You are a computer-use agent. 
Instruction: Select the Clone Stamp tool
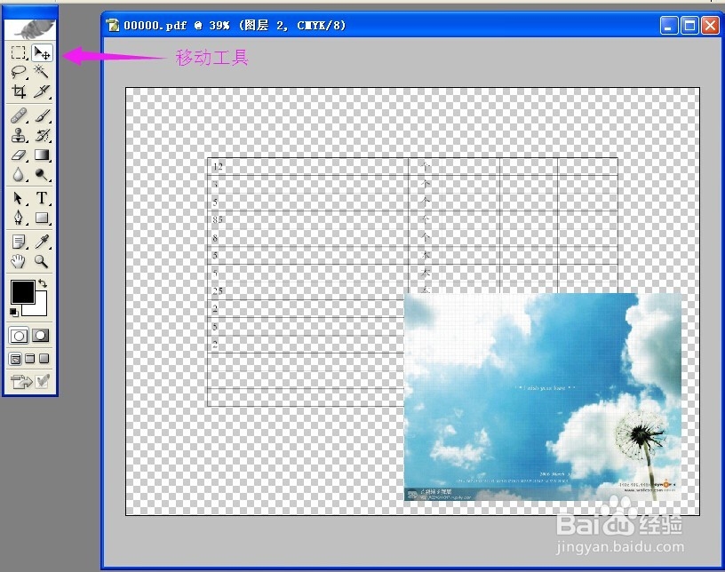19,135
